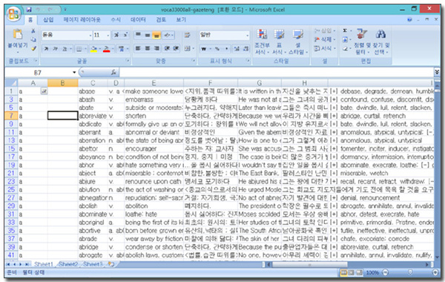Open the Insert (삽입) ribbon tab
The width and height of the screenshot is (445, 282).
(48, 19)
